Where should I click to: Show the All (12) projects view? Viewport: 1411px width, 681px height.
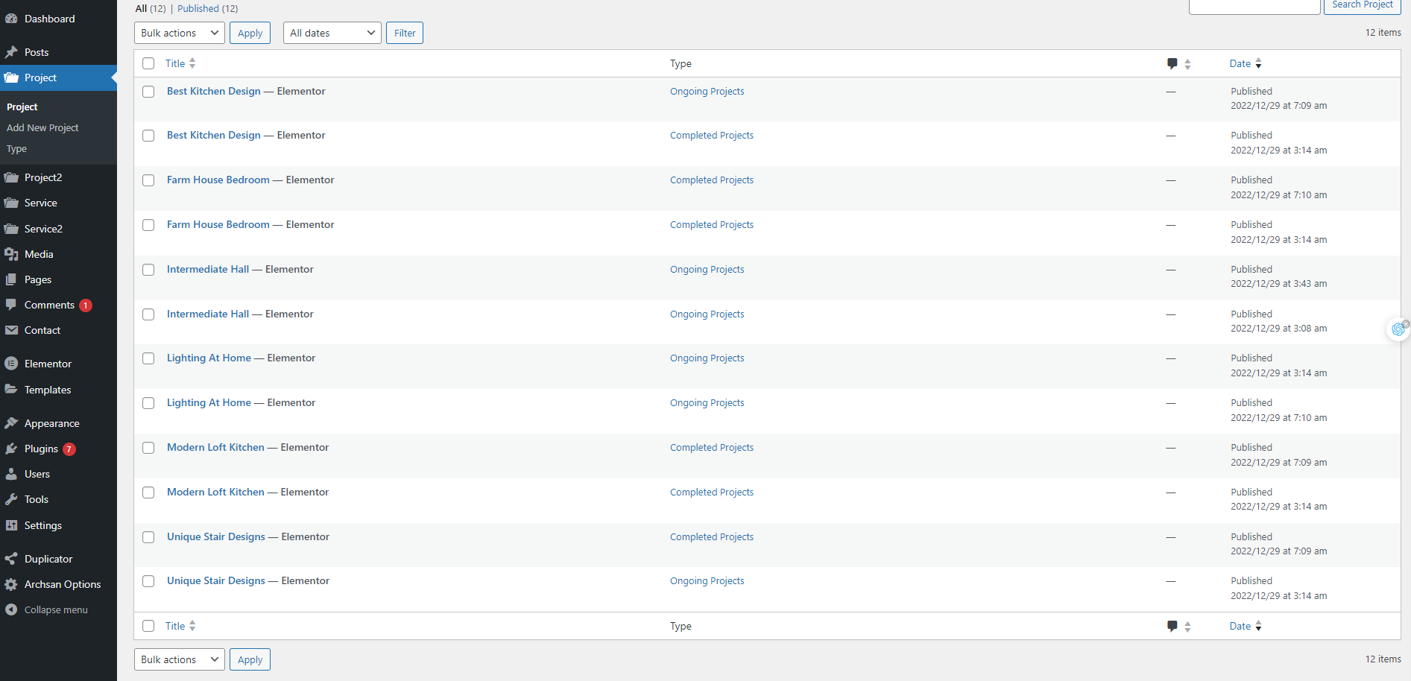click(151, 8)
